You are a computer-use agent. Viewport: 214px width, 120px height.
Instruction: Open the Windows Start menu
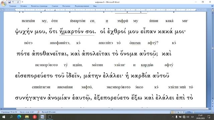(4, 117)
